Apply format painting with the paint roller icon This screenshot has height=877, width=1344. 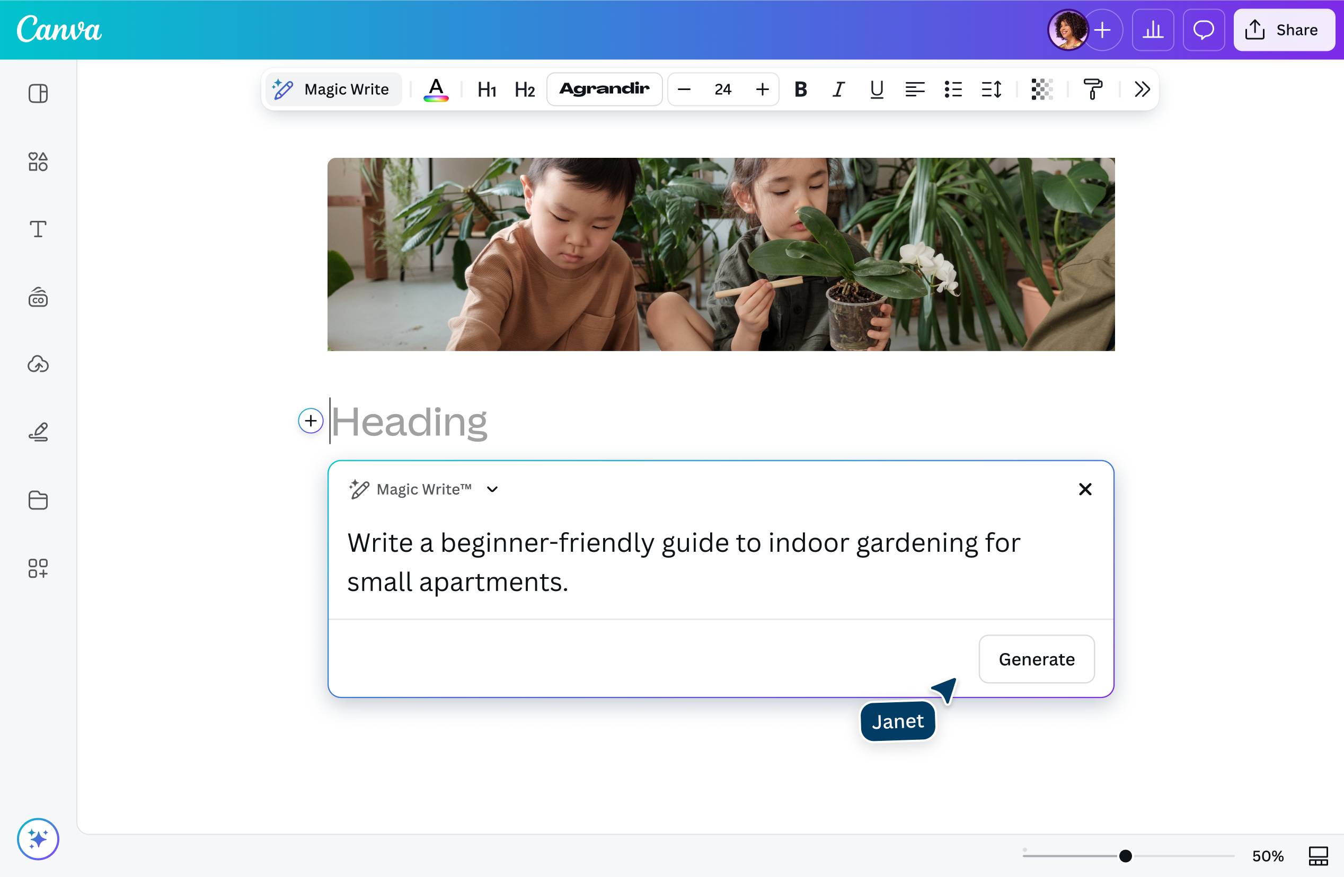[x=1093, y=89]
